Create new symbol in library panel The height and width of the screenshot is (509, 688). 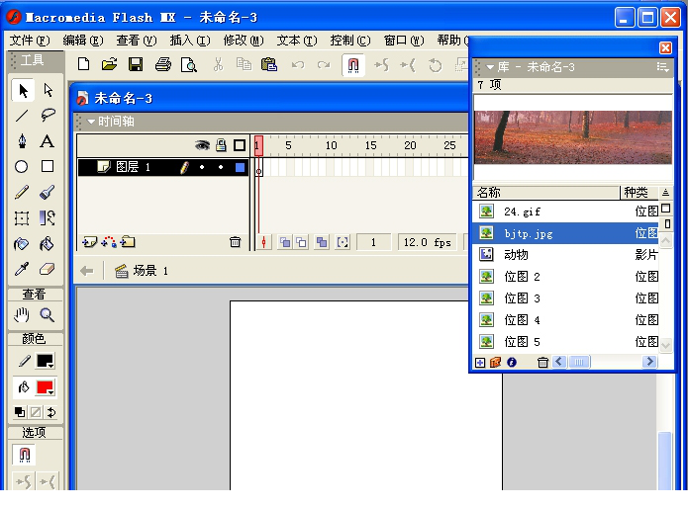(480, 363)
